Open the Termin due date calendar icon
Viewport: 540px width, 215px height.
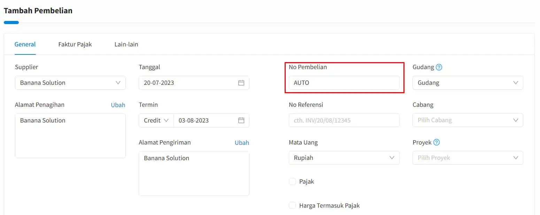pyautogui.click(x=241, y=120)
